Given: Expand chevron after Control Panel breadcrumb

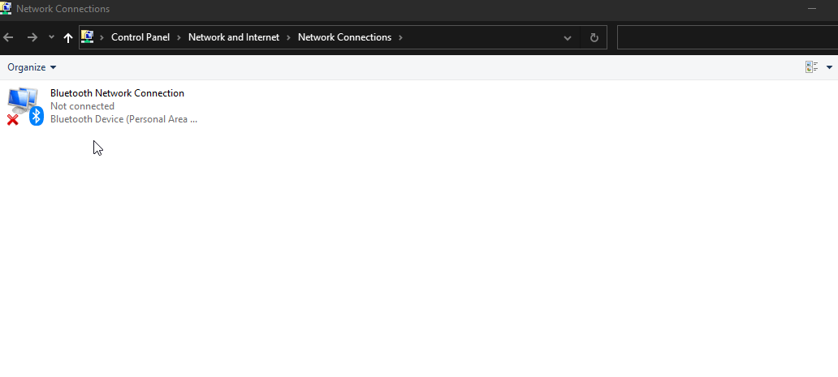Looking at the screenshot, I should coord(179,37).
